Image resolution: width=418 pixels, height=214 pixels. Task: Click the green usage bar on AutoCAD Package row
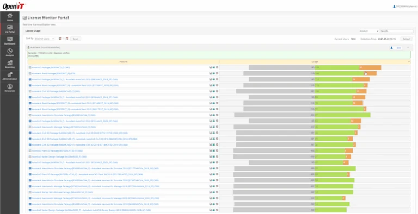click(337, 67)
